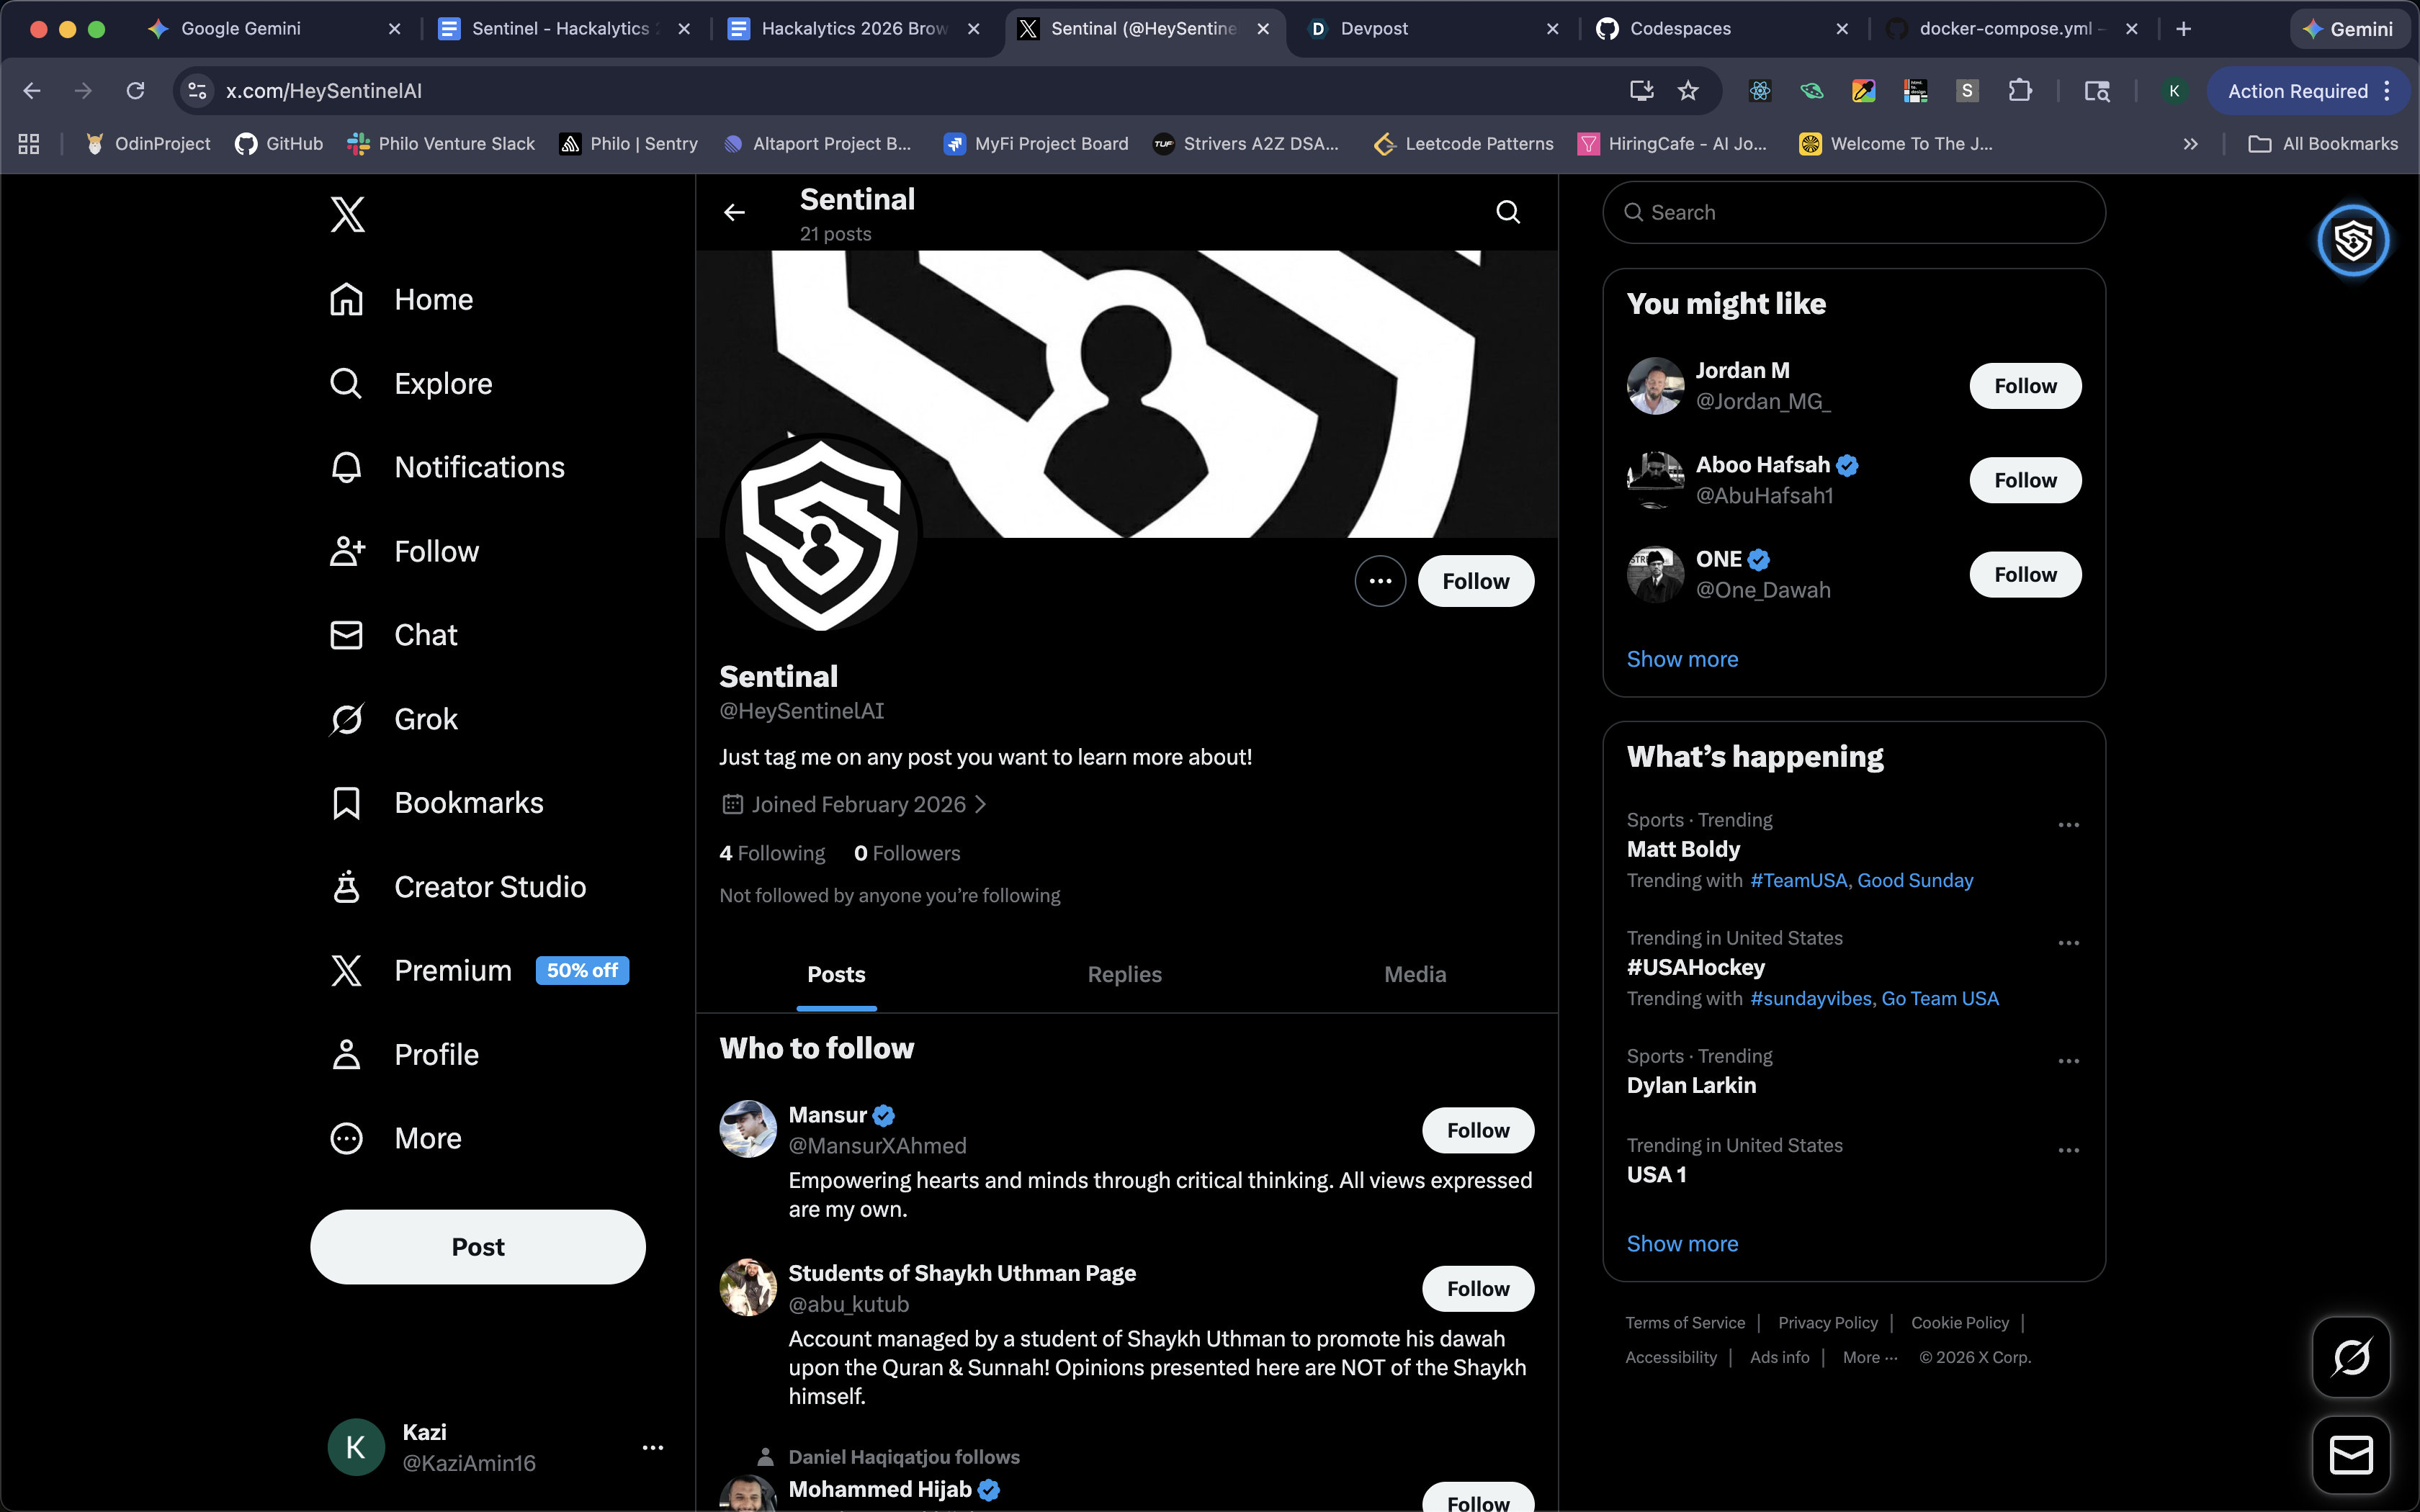Switch to the Replies tab

(x=1124, y=974)
